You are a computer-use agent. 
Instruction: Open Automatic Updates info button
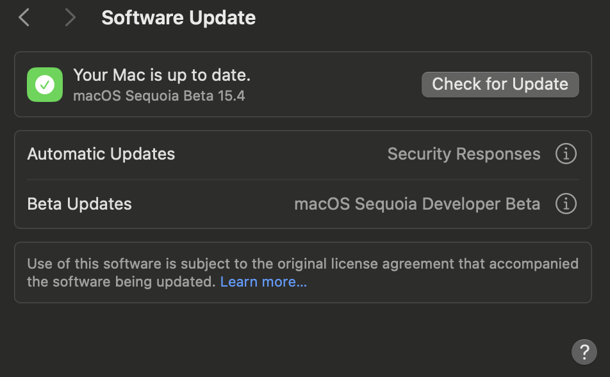point(565,154)
